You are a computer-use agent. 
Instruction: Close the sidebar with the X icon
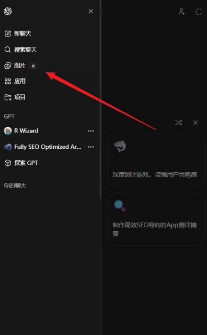(x=91, y=11)
